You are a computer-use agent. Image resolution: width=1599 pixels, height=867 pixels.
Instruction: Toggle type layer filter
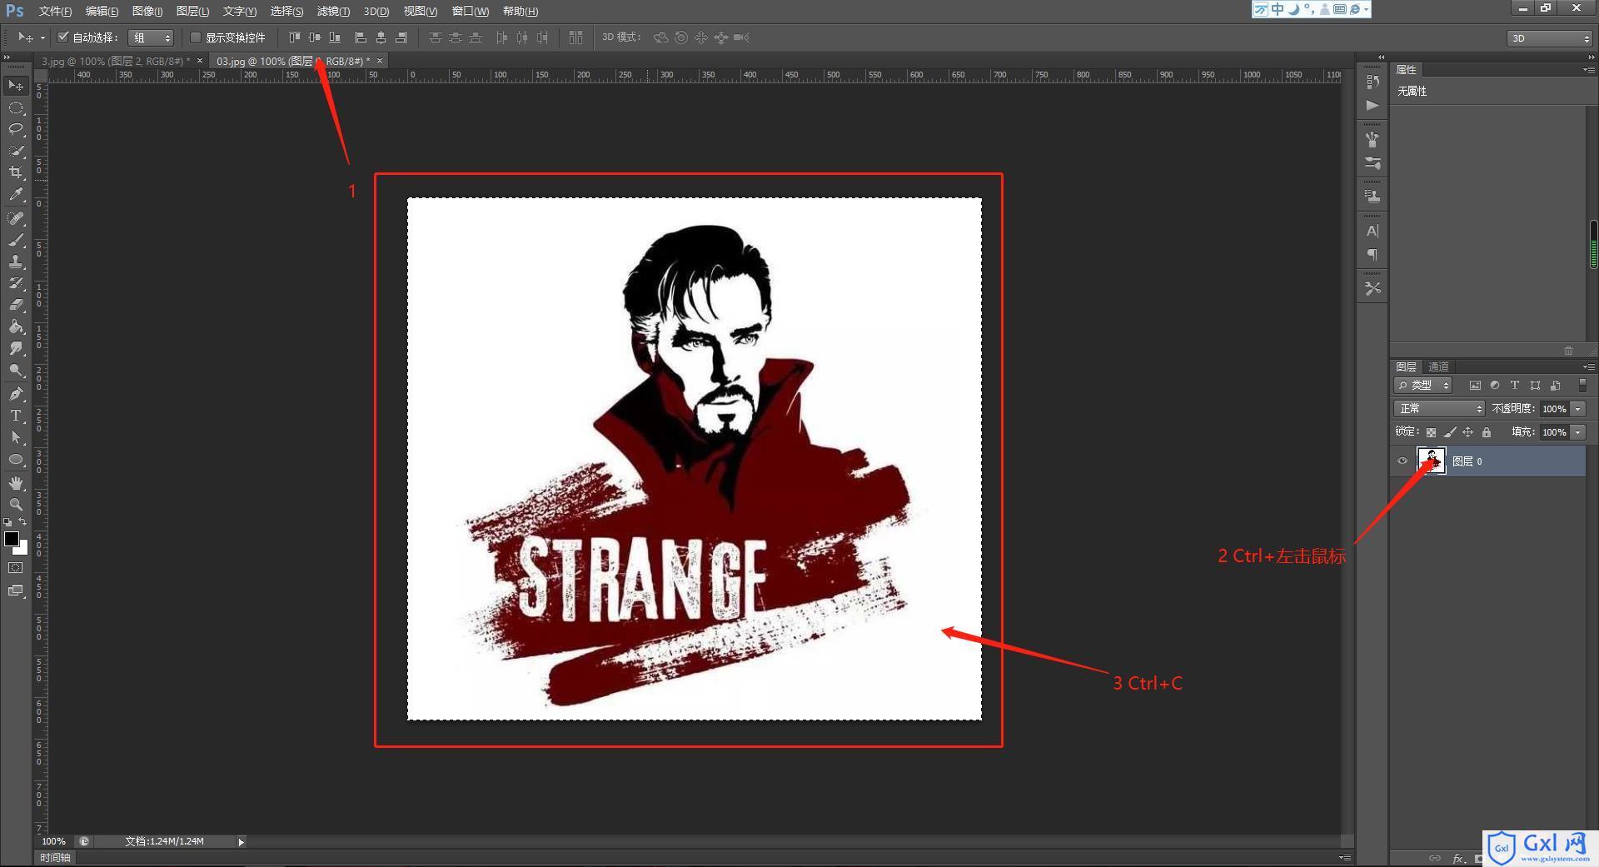coord(1515,385)
